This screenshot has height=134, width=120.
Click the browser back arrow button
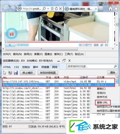[6, 8]
